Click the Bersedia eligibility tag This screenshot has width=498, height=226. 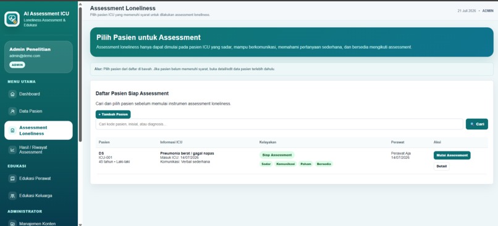(324, 164)
